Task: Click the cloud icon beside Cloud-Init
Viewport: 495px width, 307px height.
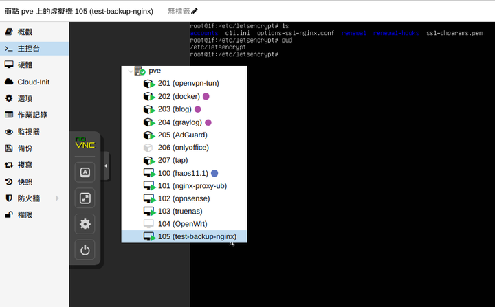Action: [9, 82]
